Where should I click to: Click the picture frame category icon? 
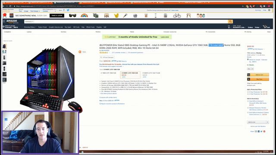coord(107,15)
